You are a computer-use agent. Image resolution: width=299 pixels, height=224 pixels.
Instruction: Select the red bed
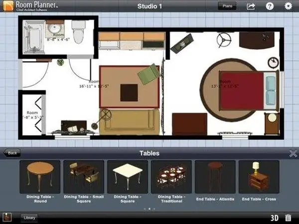tap(249, 91)
